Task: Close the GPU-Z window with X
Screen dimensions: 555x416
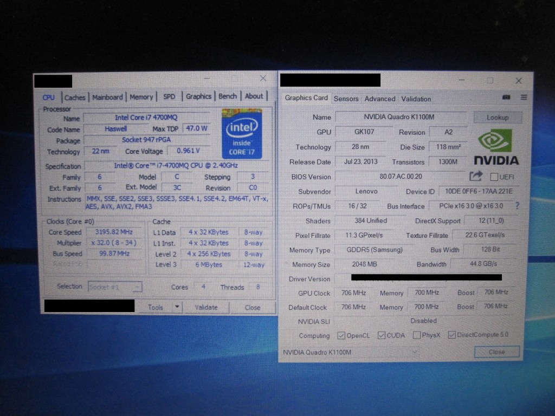Action: point(519,81)
